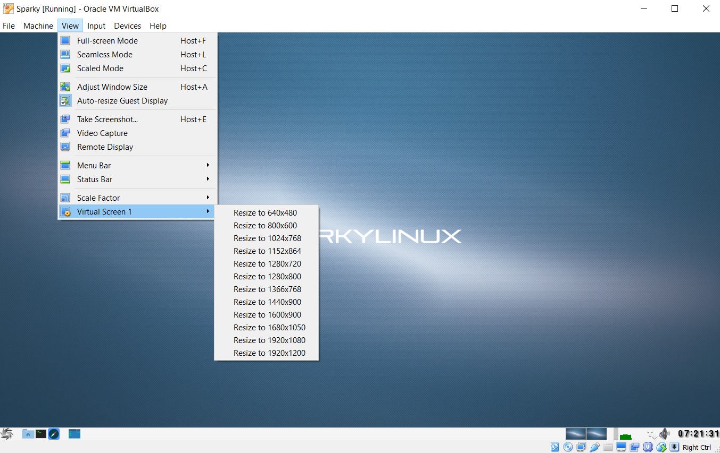The image size is (720, 453).
Task: Click the optical disc status bar icon
Action: 568,447
